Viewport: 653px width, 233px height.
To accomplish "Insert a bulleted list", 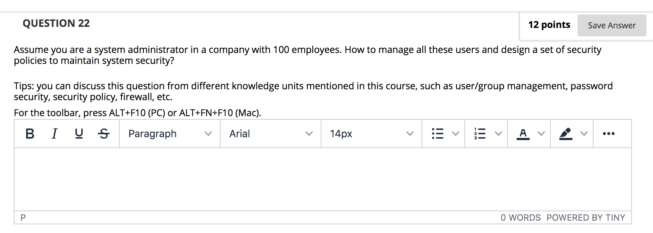I will [x=438, y=134].
